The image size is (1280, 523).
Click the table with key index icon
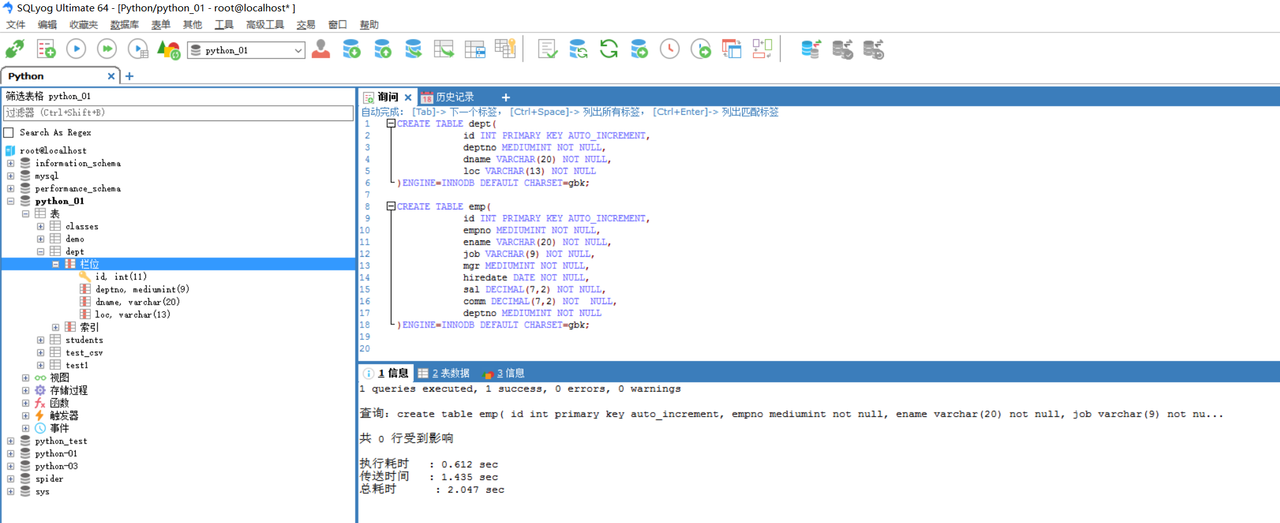click(506, 49)
